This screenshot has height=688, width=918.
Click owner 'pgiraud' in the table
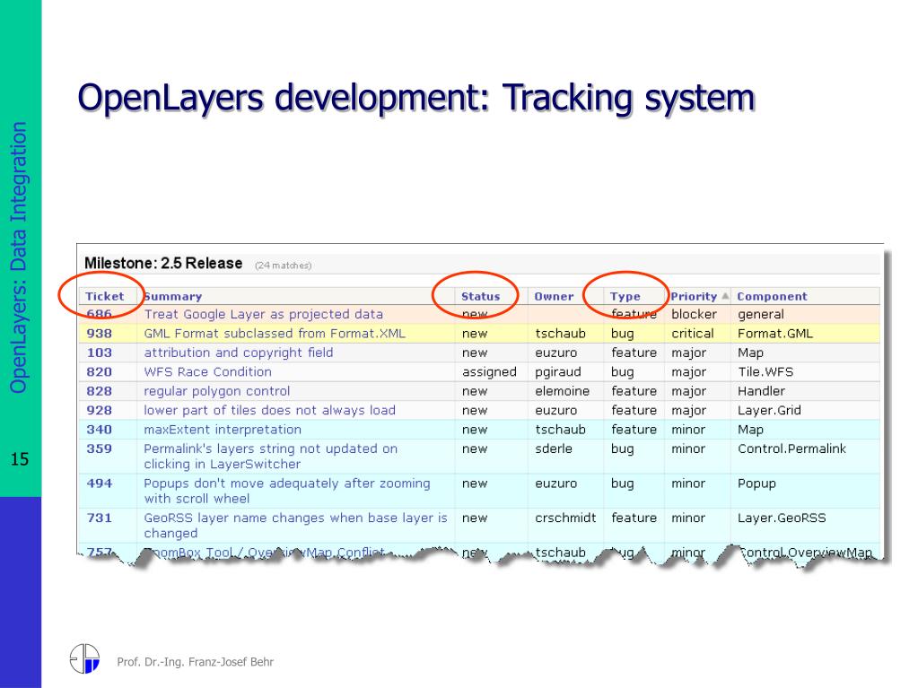click(x=558, y=372)
